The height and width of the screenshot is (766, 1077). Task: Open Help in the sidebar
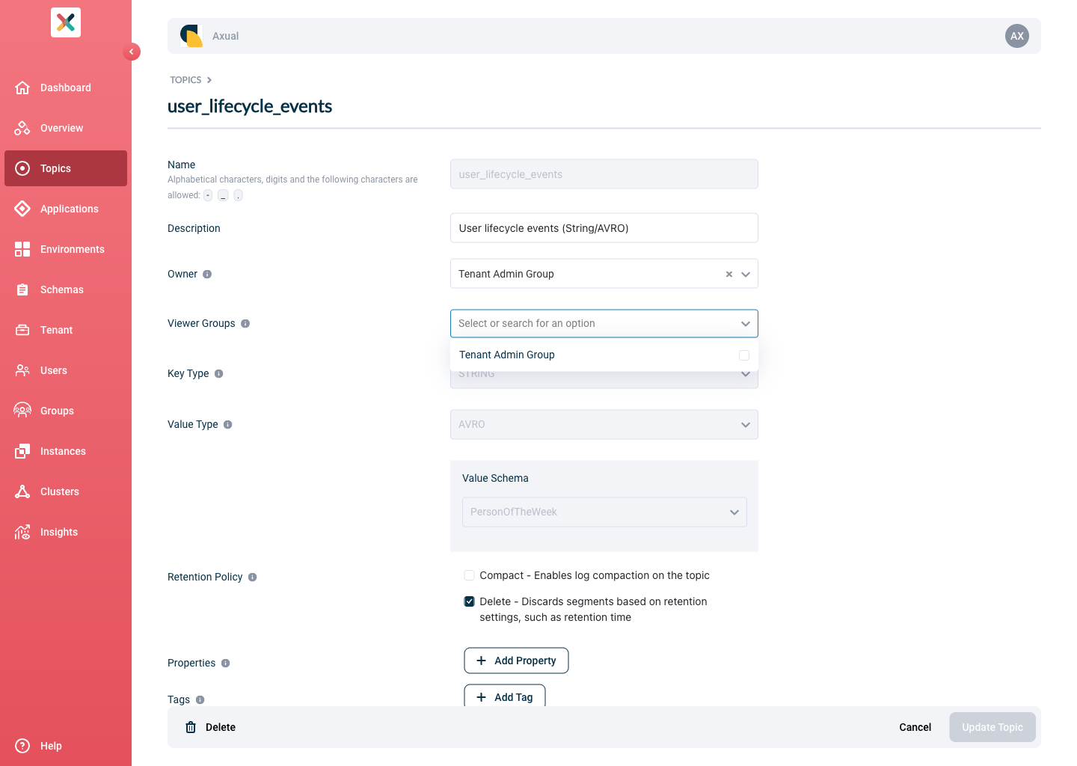tap(66, 746)
